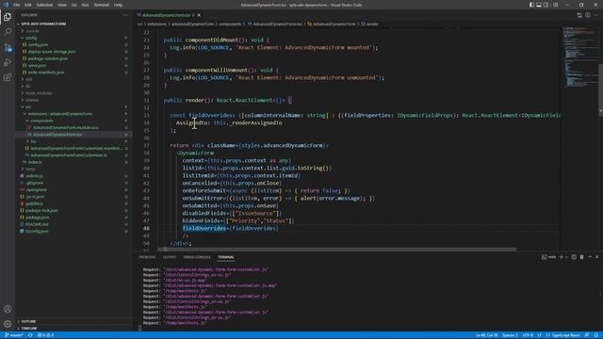603x339 pixels.
Task: Kill terminal with trash icon
Action: 582,257
